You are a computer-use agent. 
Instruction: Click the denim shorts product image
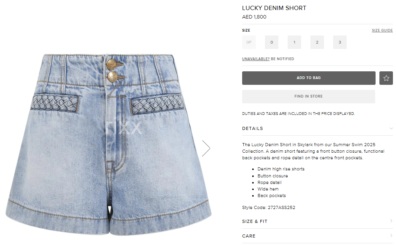pyautogui.click(x=109, y=145)
